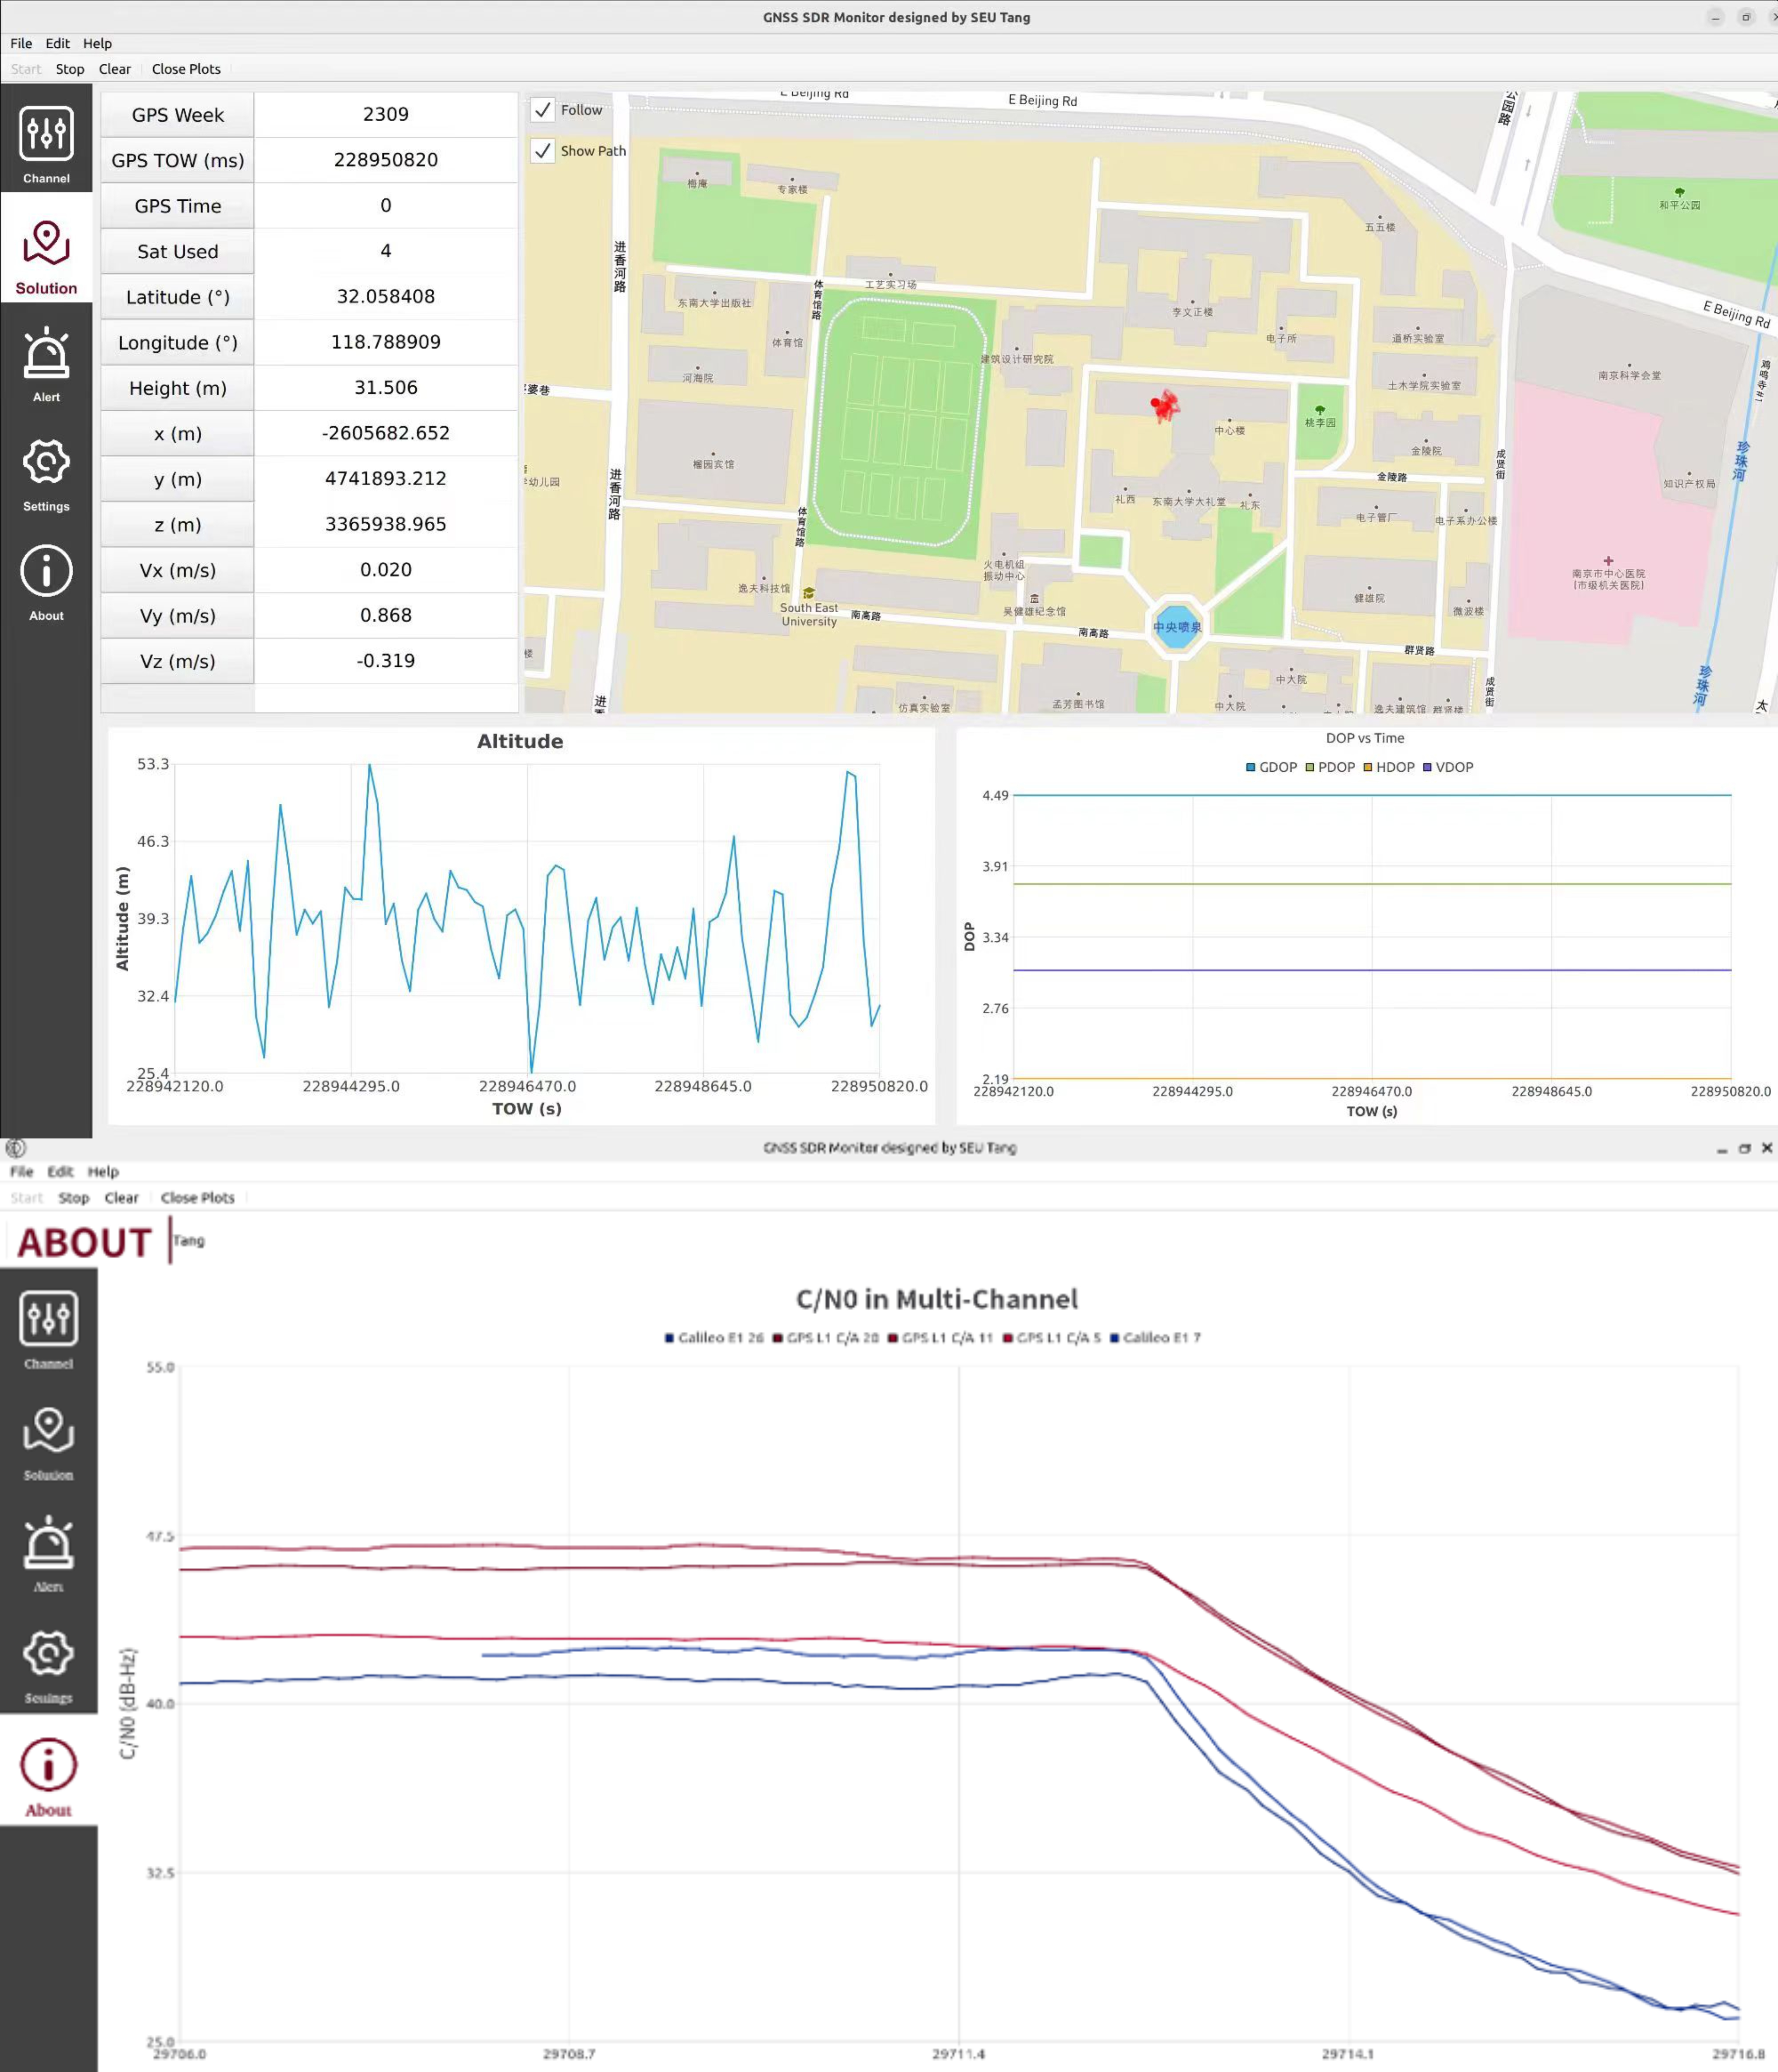The image size is (1778, 2072).
Task: Select GPS TOW value 228950820
Action: point(386,160)
